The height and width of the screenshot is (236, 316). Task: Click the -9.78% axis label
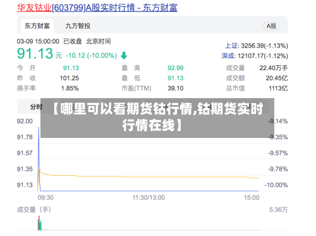click(277, 169)
